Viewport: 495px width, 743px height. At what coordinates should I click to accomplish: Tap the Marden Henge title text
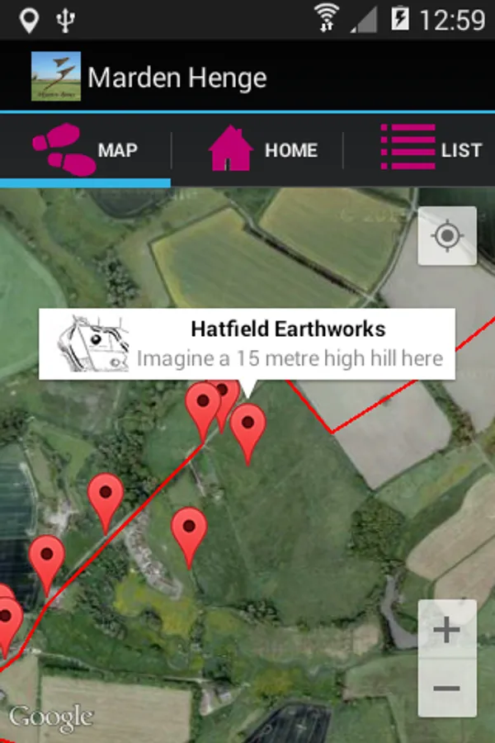click(x=177, y=78)
